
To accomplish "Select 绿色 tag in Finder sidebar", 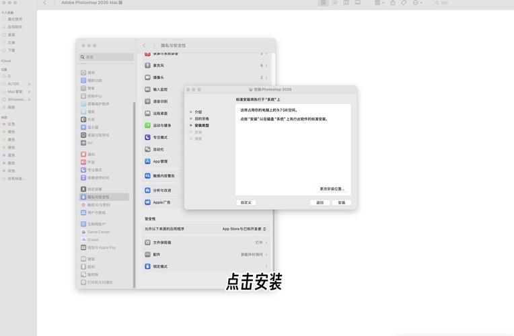I will [x=9, y=147].
